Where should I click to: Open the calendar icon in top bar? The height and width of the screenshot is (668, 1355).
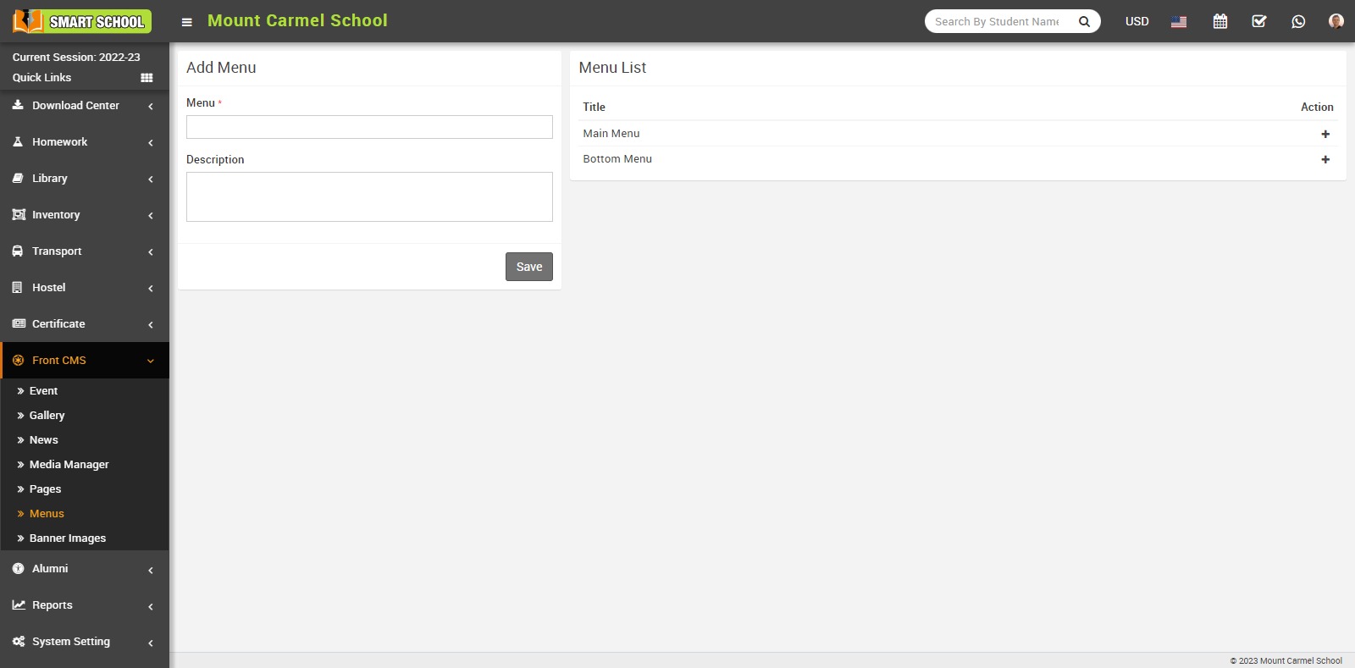(x=1219, y=21)
